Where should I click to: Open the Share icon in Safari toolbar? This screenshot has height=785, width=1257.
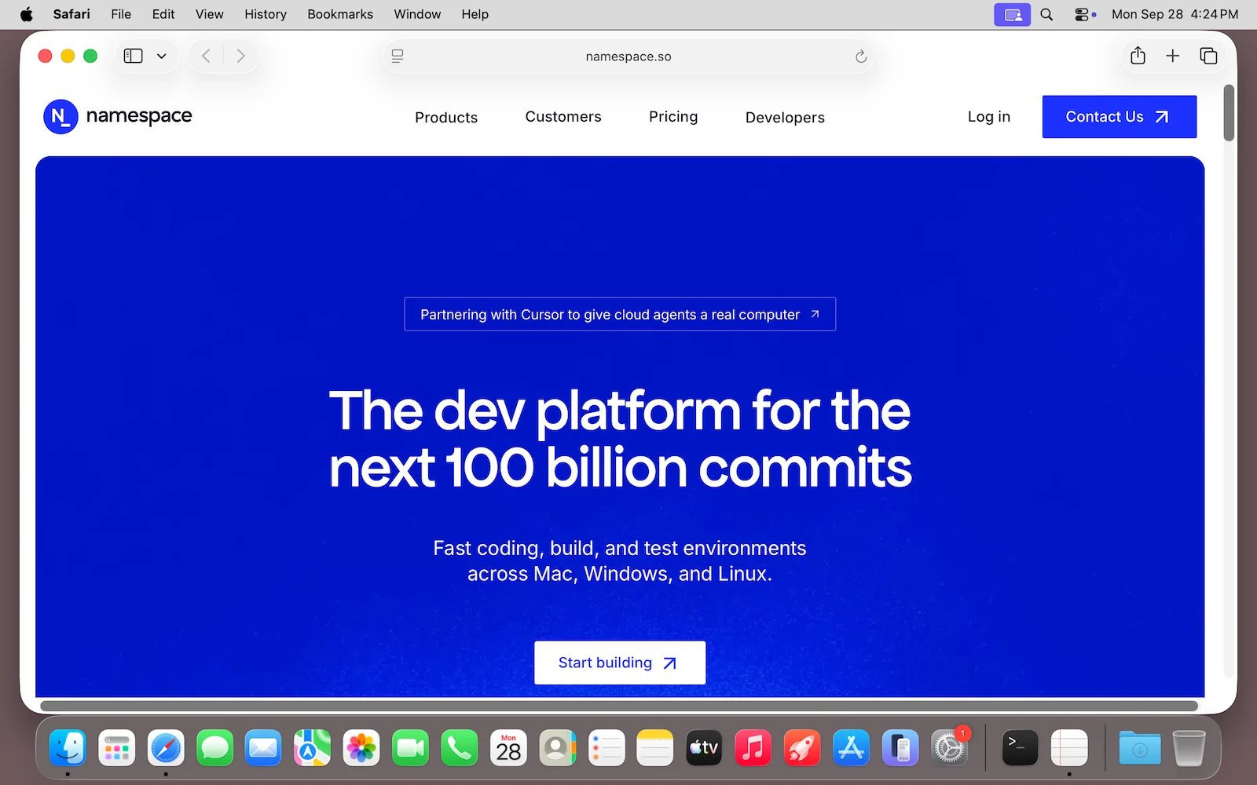1138,56
